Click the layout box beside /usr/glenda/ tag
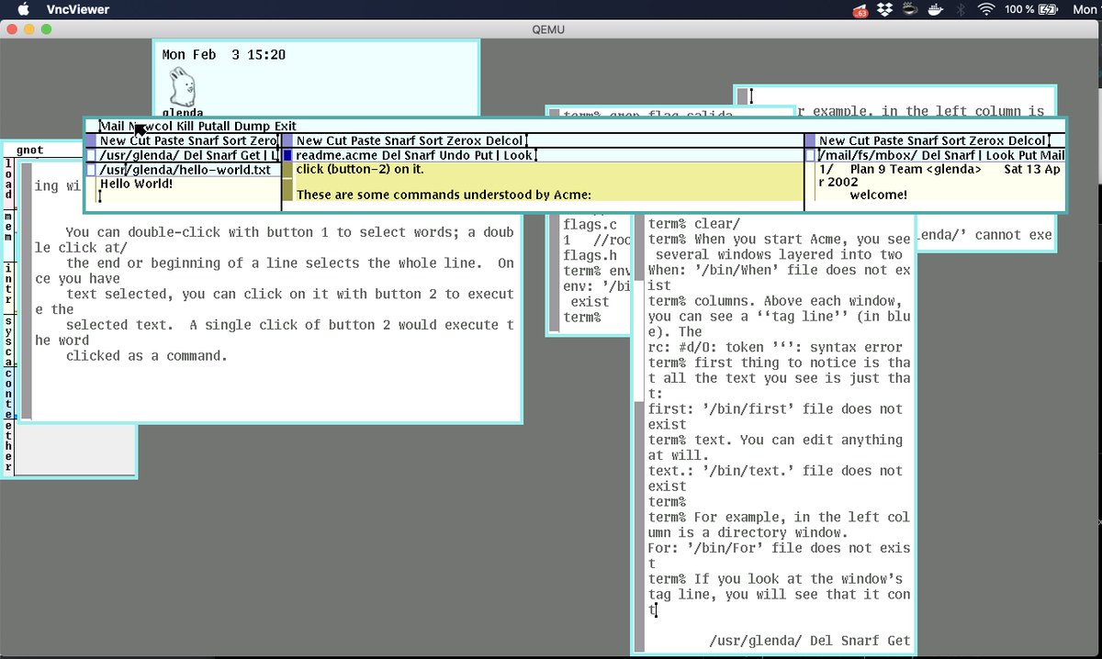Viewport: 1102px width, 659px height. (91, 155)
